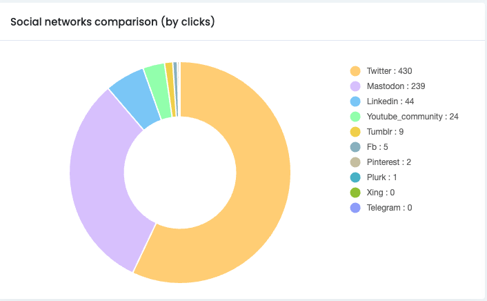This screenshot has height=301, width=487.
Task: Click the Xing legend color circle
Action: coord(355,193)
